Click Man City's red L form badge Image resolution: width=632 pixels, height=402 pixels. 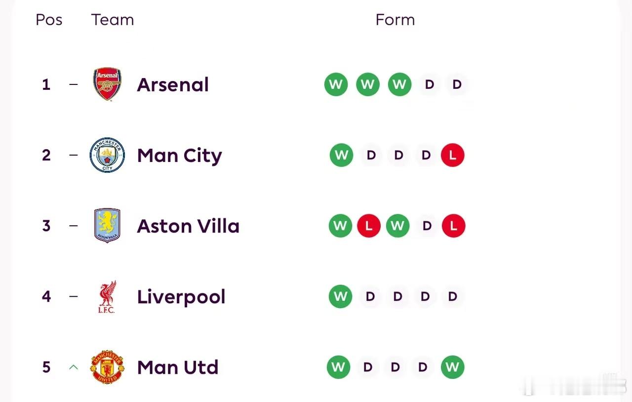click(x=453, y=155)
